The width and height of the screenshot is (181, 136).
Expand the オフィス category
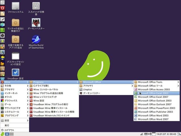14,97
